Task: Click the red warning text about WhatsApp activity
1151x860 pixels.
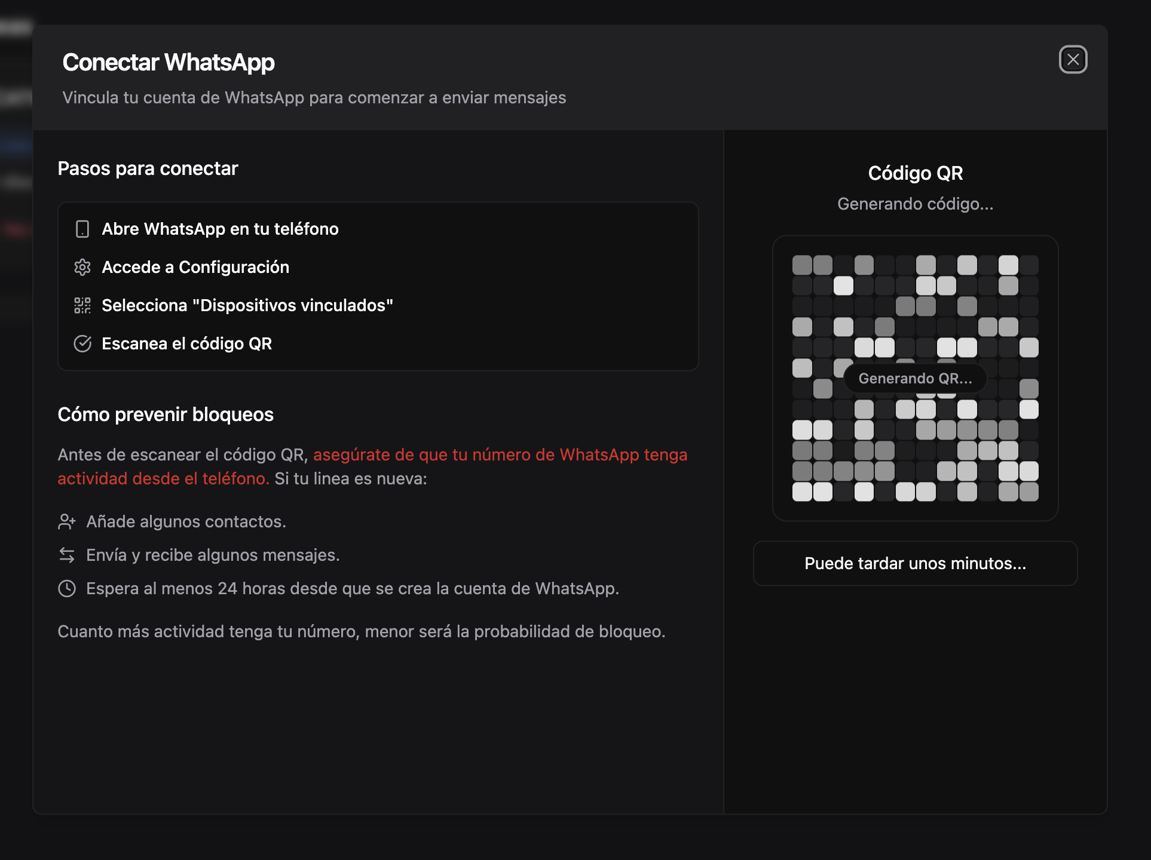Action: (500, 455)
